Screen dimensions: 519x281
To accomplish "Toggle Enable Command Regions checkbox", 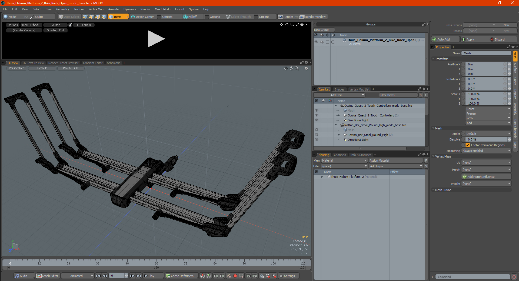I will pos(468,145).
